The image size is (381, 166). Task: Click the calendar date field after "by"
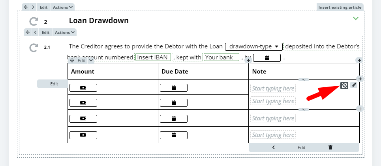pyautogui.click(x=267, y=58)
